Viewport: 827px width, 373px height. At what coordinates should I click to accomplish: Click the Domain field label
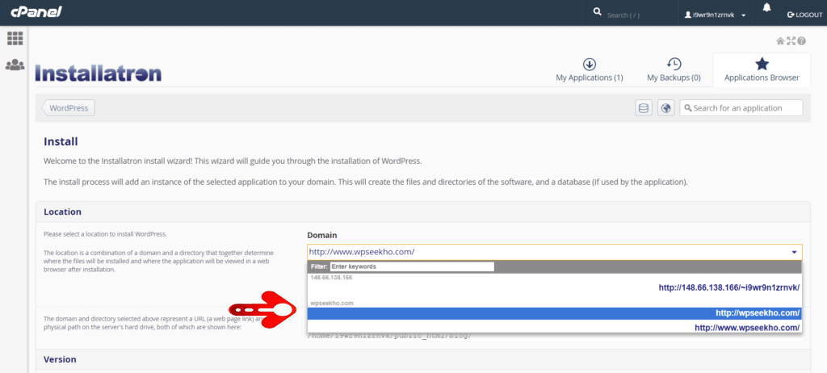(x=321, y=235)
